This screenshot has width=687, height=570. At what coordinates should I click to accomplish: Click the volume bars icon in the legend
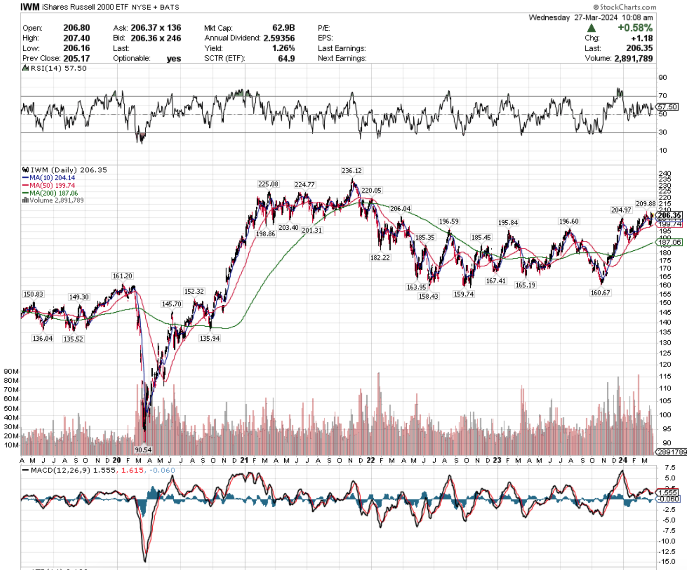(25, 200)
